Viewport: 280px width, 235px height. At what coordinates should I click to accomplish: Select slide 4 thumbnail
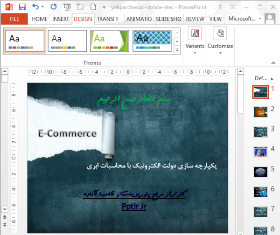tap(260, 152)
